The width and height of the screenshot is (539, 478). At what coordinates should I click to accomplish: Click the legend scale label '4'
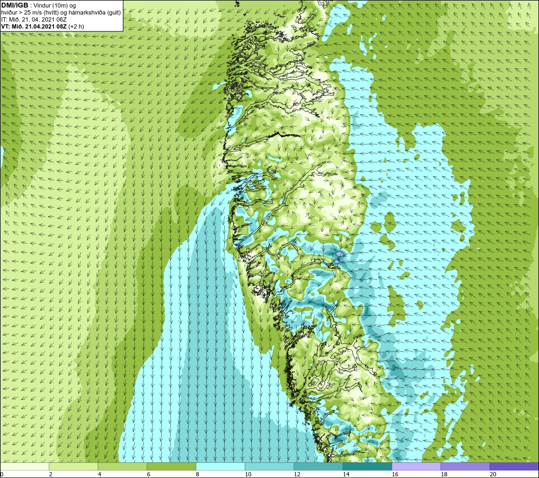(99, 475)
